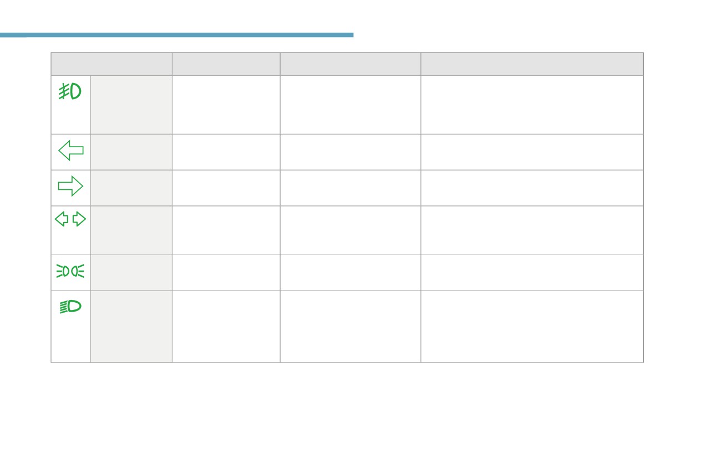Select the widest empty cell in sidelamps row
Screen dimensions: 707x476
point(532,273)
